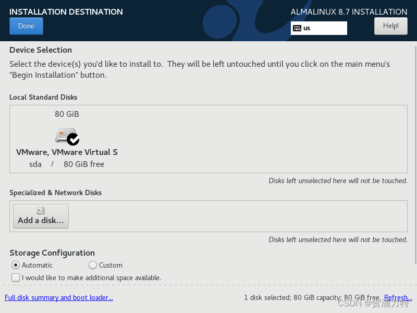Click the keyboard icon in the layout selector
This screenshot has width=417, height=313.
coord(298,28)
